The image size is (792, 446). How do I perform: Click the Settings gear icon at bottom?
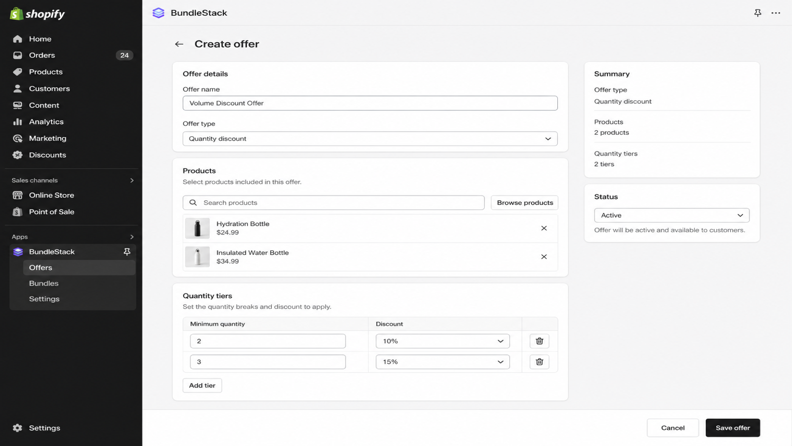pos(18,428)
